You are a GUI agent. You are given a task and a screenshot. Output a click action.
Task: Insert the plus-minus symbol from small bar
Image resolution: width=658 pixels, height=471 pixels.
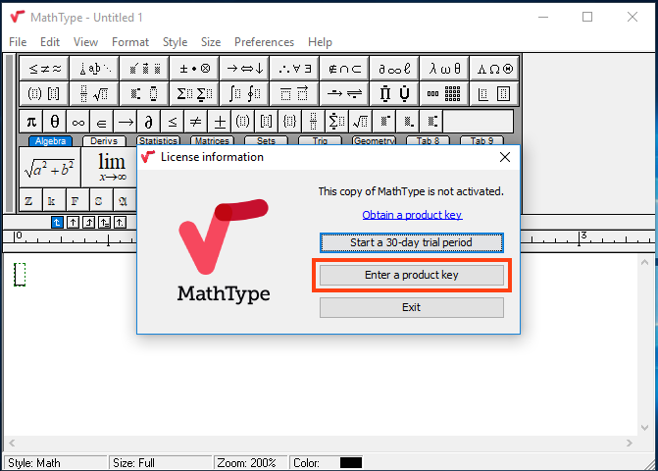click(220, 122)
